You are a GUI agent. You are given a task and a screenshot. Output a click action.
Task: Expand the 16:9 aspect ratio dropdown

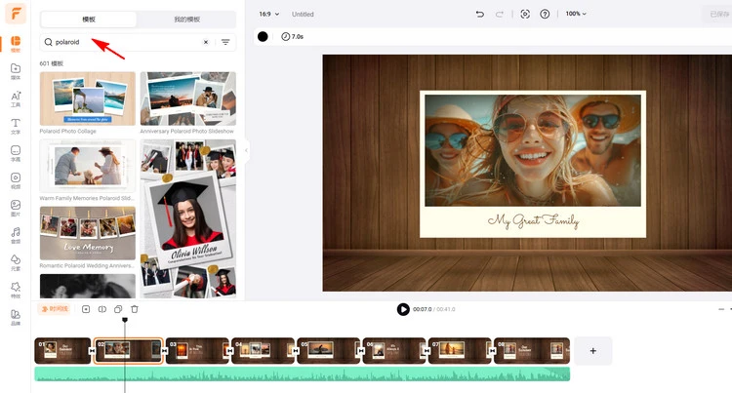269,14
